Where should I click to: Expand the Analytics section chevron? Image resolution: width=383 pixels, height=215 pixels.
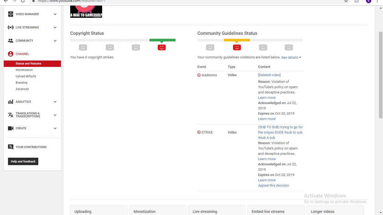point(55,102)
